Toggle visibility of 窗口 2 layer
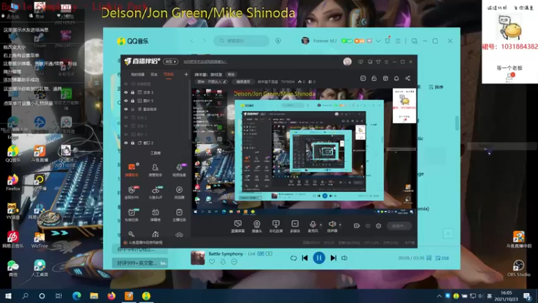The width and height of the screenshot is (538, 303). click(x=126, y=143)
